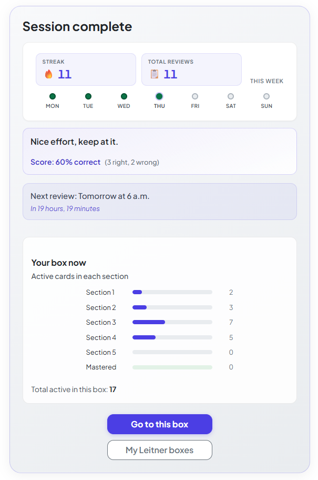318x480 pixels.
Task: Click the Streak stat card
Action: click(x=86, y=69)
